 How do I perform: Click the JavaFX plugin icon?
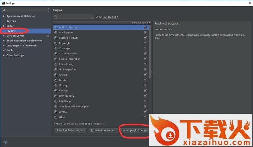pos(56,112)
